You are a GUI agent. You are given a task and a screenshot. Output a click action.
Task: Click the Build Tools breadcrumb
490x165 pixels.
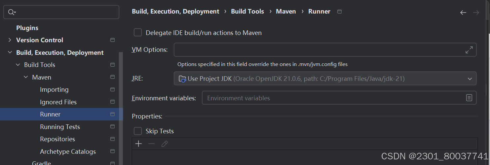pos(247,12)
